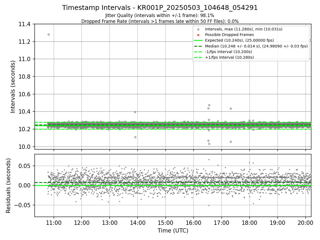Click the 'Intervals (seconds)' y-axis label
The image size is (320, 240).
click(13, 87)
